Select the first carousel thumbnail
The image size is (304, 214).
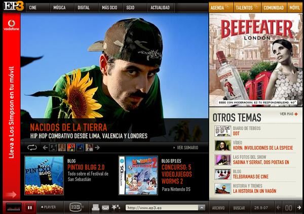point(53,148)
